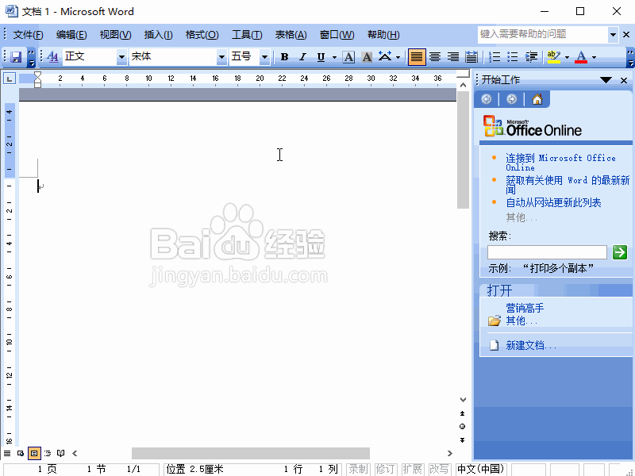The image size is (635, 476).
Task: Click the vertical scrollbar thumb
Action: [x=463, y=150]
